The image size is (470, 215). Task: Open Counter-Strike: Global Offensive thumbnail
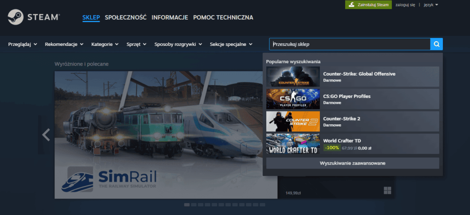(x=293, y=77)
